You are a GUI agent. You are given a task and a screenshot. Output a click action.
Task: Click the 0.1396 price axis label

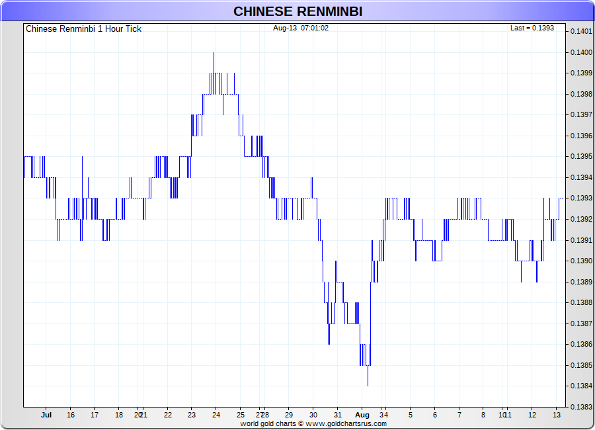[581, 136]
